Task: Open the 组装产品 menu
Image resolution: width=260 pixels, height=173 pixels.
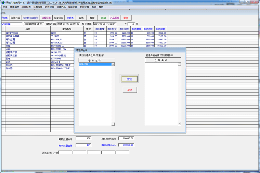Action: tap(61, 7)
